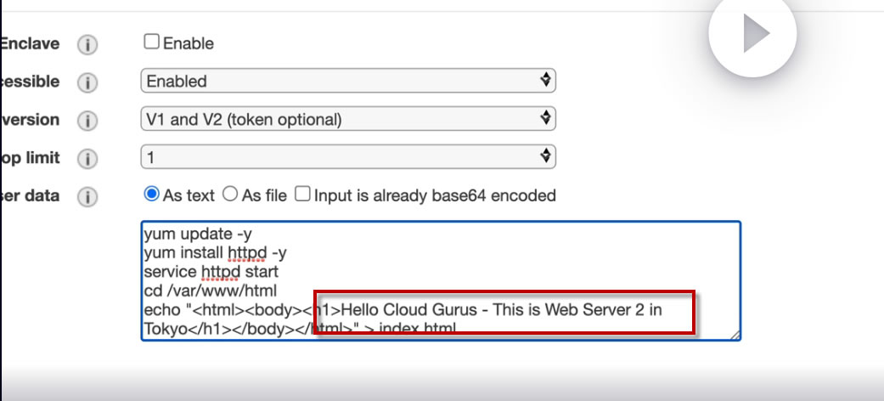
Task: Click the large play button overlay
Action: coord(752,34)
